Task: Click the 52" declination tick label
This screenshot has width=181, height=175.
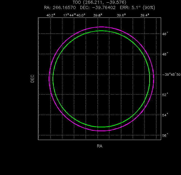Action: point(165,95)
